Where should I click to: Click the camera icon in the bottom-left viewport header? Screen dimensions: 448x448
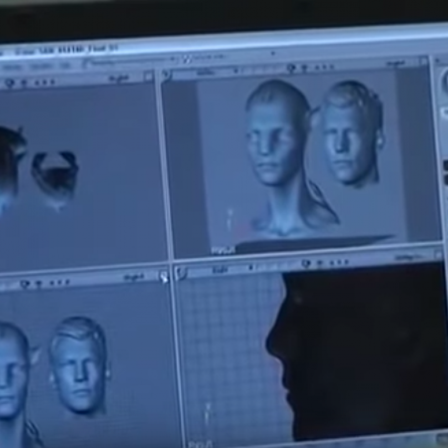click(x=24, y=284)
